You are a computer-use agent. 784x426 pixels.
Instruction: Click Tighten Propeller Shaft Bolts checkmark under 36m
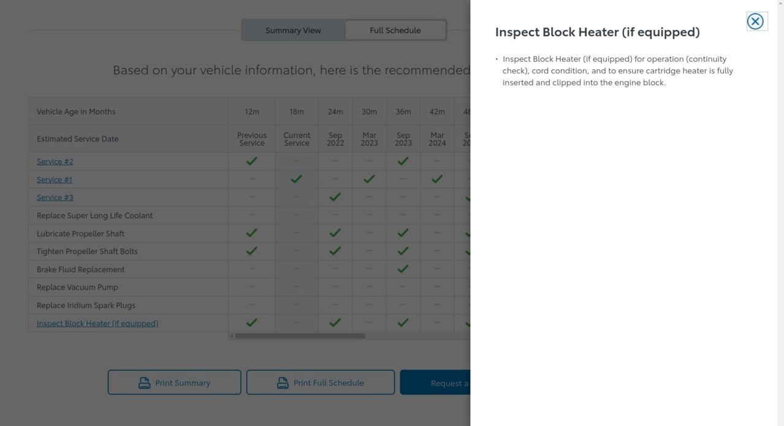tap(403, 250)
